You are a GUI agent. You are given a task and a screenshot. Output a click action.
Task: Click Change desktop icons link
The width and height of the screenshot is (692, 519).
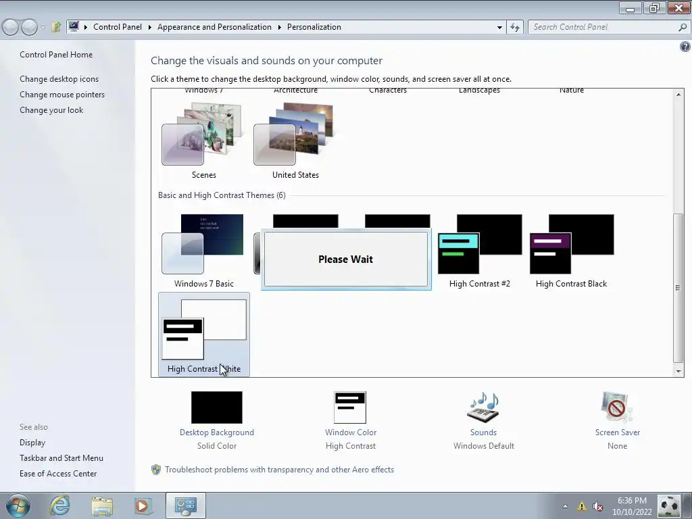59,79
